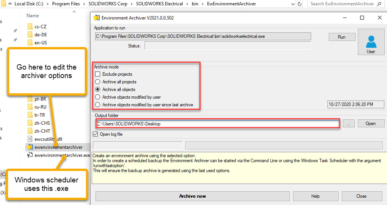The image size is (387, 205).
Task: Select the ewcsutility.dll file icon
Action: tap(30, 139)
